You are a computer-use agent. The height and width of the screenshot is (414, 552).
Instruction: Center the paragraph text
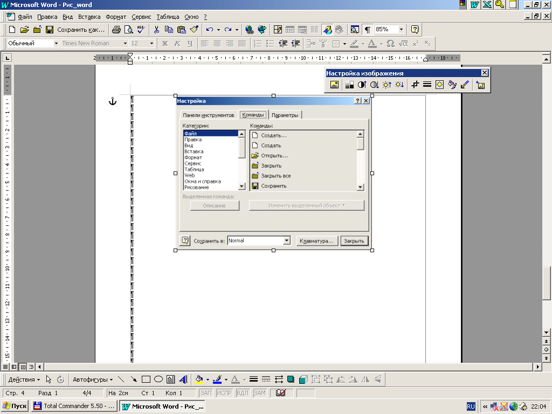click(x=217, y=43)
